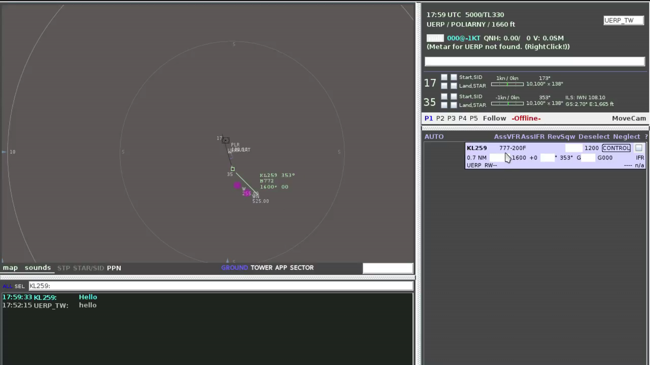
Task: Click AssIFR to assign IFR squawk
Action: 533,137
